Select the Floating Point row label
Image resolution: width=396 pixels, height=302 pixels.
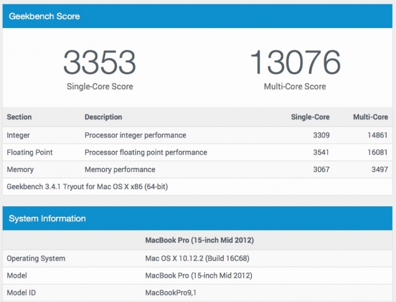(x=30, y=152)
